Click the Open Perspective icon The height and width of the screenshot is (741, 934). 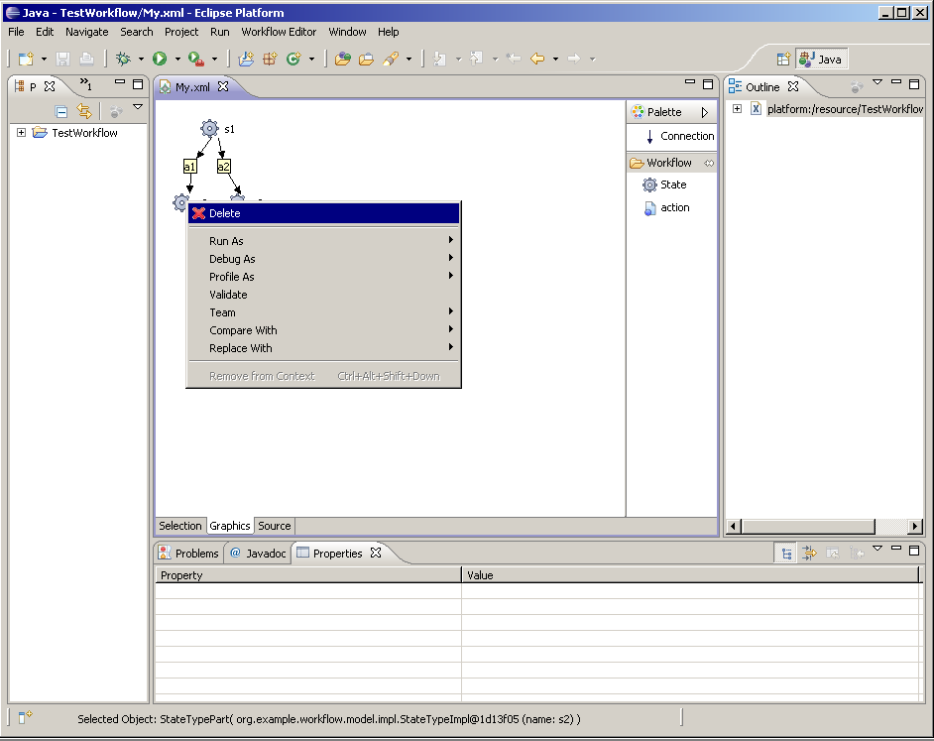pyautogui.click(x=783, y=60)
